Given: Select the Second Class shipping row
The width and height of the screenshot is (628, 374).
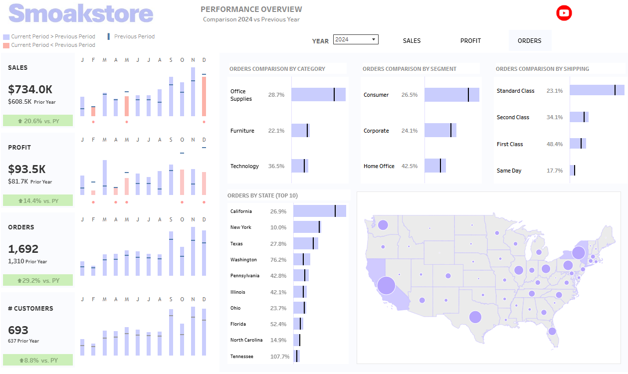Looking at the screenshot, I should click(x=560, y=117).
